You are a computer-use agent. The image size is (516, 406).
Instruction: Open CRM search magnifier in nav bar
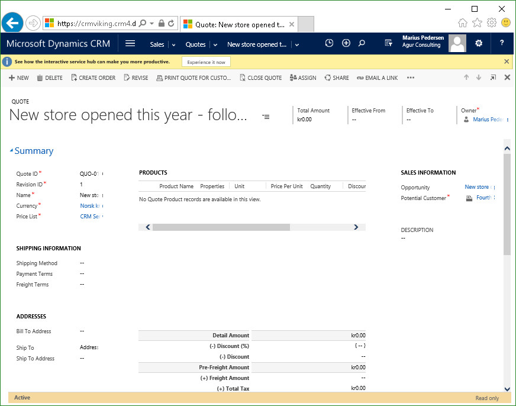362,43
